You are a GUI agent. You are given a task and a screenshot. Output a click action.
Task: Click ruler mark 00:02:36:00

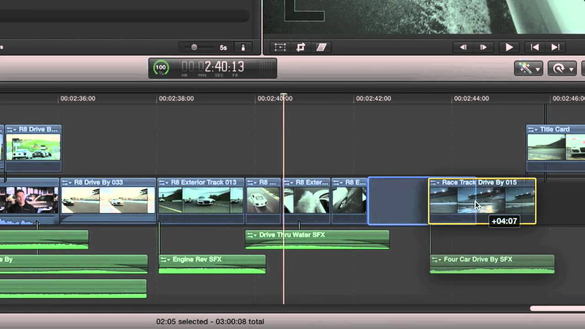(78, 98)
